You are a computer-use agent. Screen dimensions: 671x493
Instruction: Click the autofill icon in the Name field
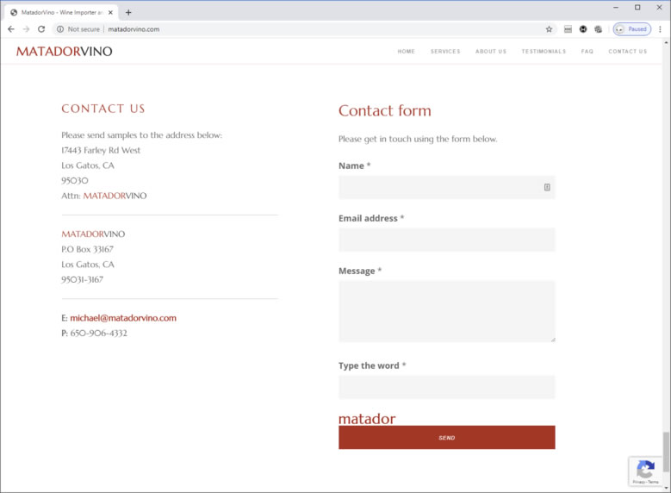pos(547,187)
